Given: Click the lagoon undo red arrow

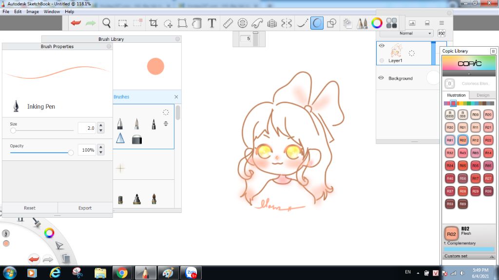Looking at the screenshot, I should 34,259.
